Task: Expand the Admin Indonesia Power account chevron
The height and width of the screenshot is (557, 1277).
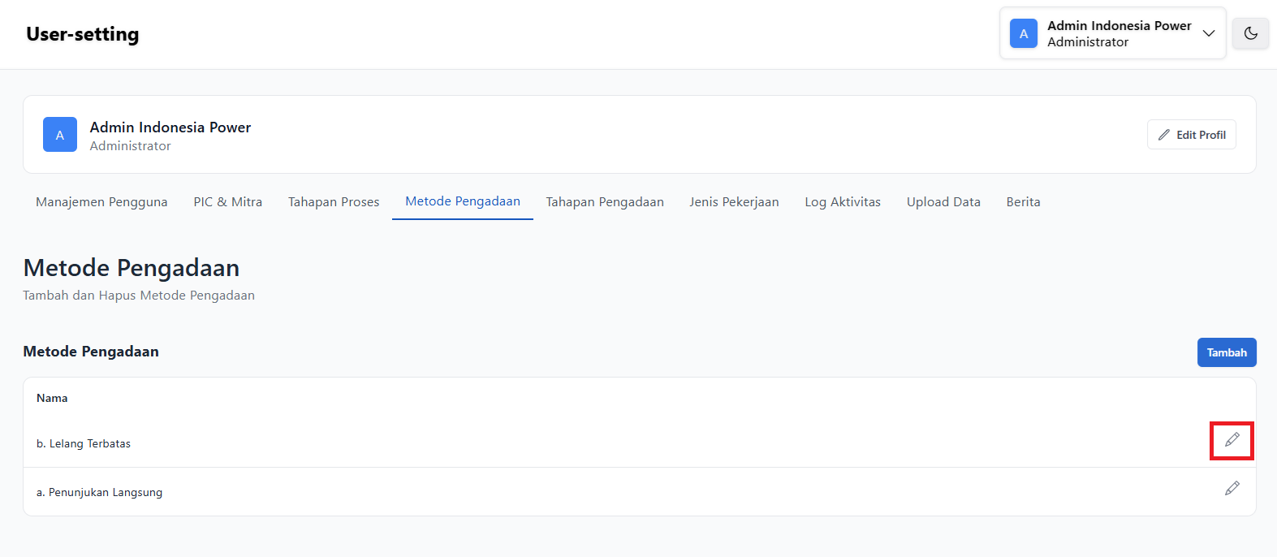Action: [1209, 34]
